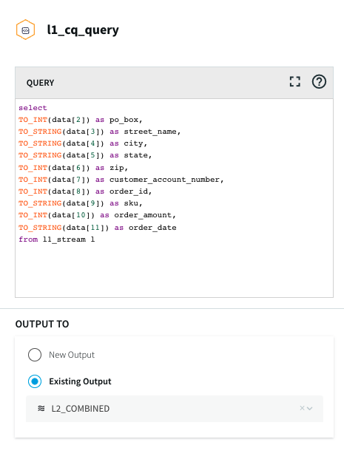Clear the L2_COMBINED selection with the X
Screen dimensions: 344x459
pyautogui.click(x=302, y=408)
